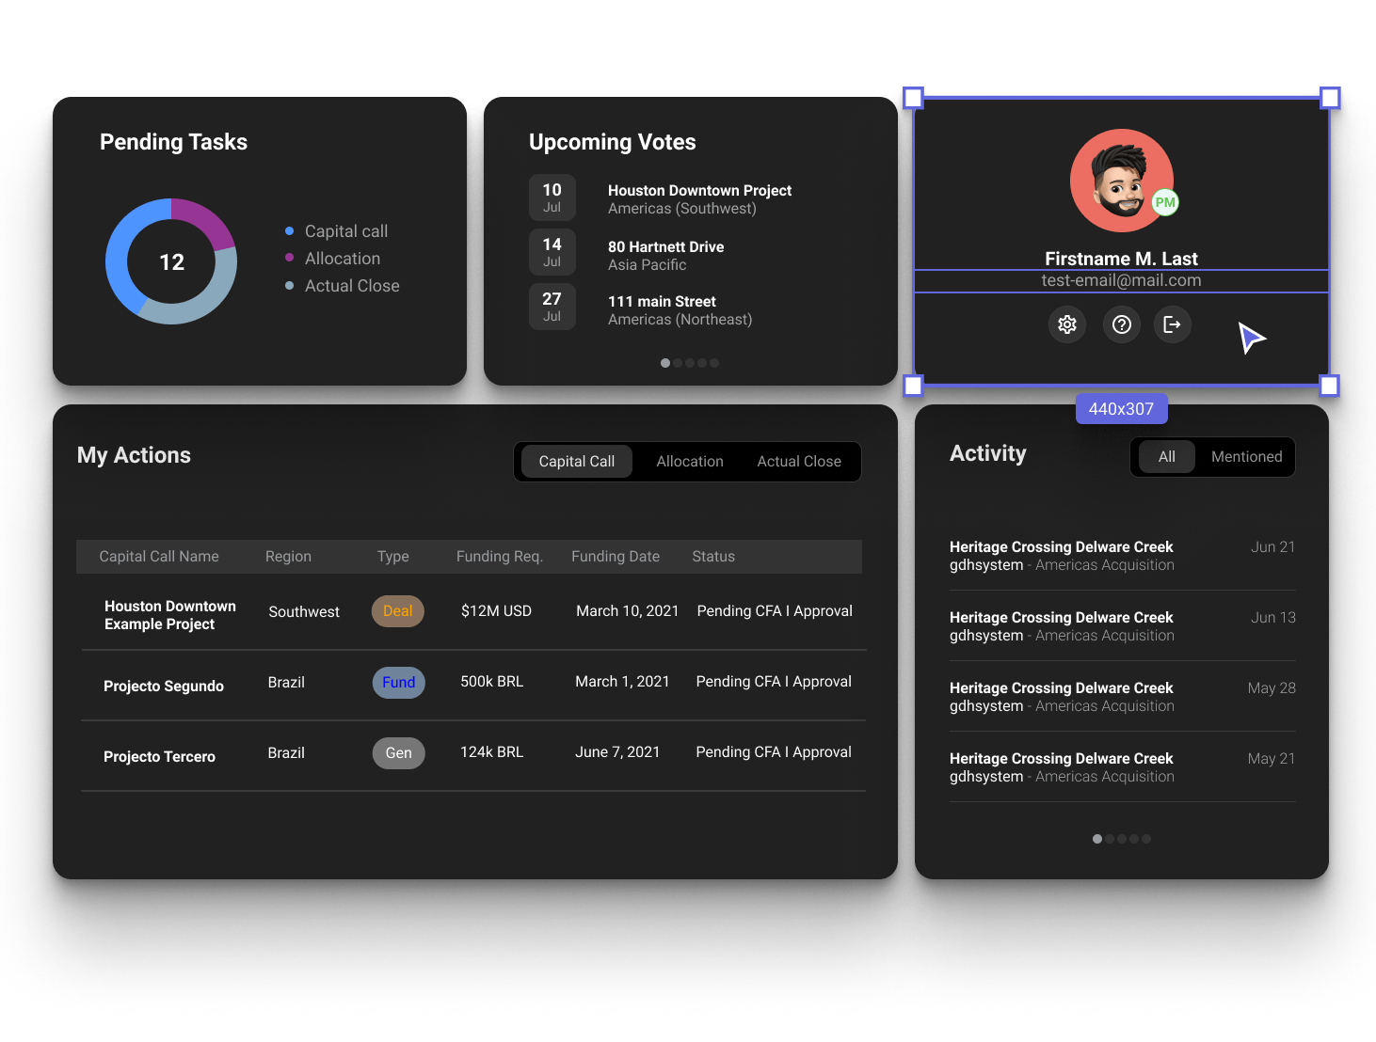The height and width of the screenshot is (1042, 1376).
Task: Select the Capital Call tab
Action: point(576,462)
